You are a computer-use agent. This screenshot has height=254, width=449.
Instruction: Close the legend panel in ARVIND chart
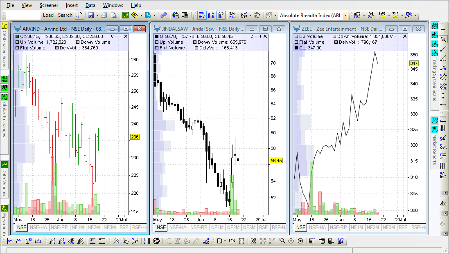click(126, 36)
